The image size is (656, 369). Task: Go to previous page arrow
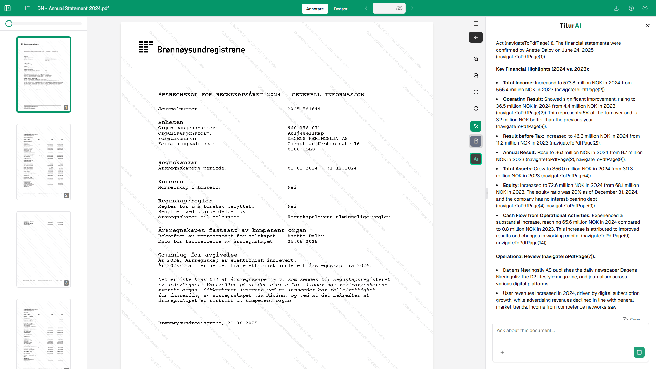click(366, 8)
